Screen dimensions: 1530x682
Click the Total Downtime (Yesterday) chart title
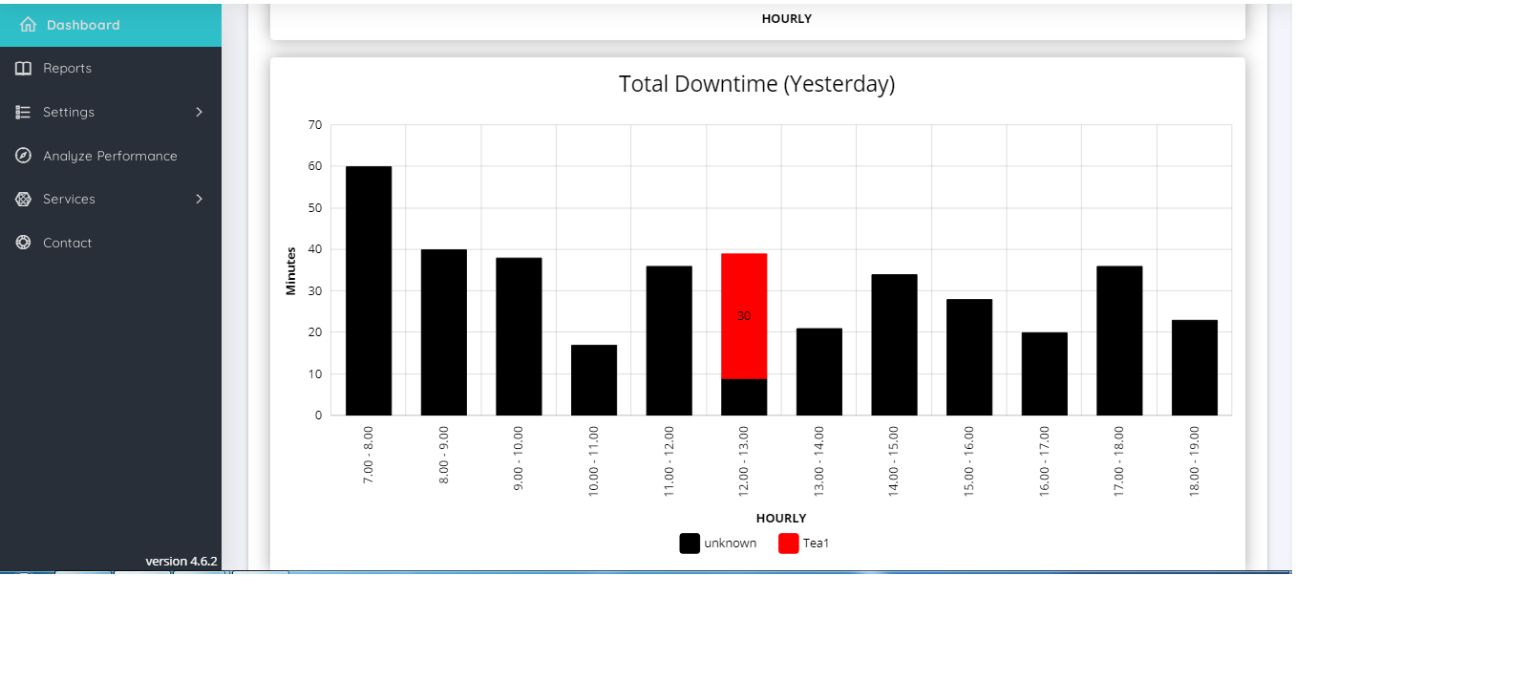pos(757,84)
